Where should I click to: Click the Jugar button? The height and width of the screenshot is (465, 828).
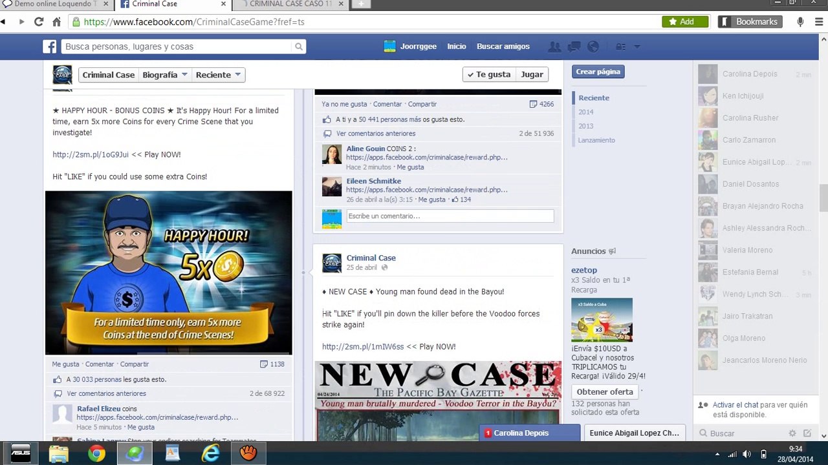pyautogui.click(x=532, y=74)
